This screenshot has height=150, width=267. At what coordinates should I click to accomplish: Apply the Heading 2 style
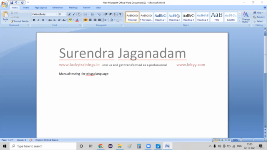174,17
